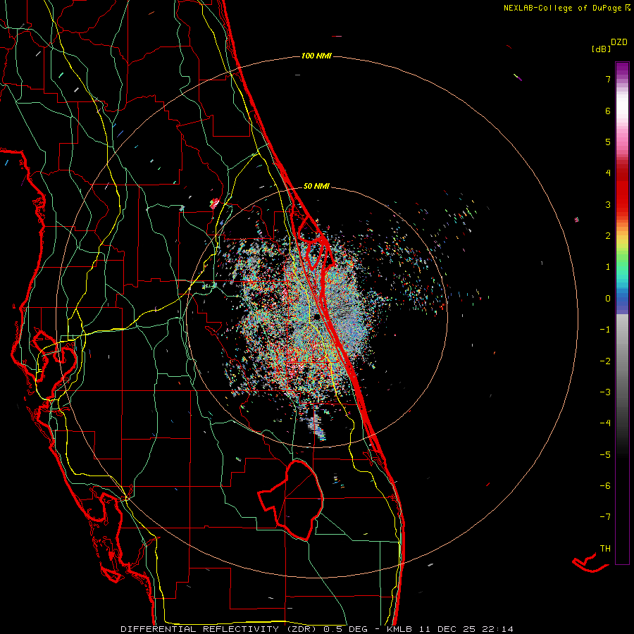The width and height of the screenshot is (634, 634).
Task: Click the DIFFERENTIAL REFLECTIVITY (ZDR) caption text
Action: pos(220,629)
